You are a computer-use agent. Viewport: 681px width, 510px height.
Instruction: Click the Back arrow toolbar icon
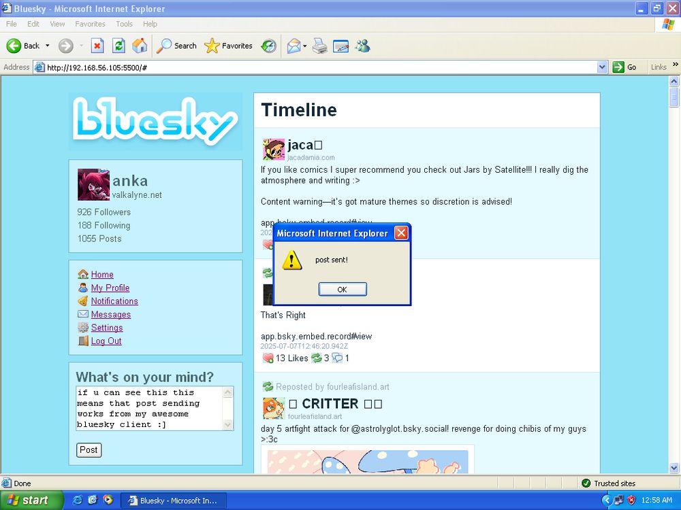pos(14,46)
